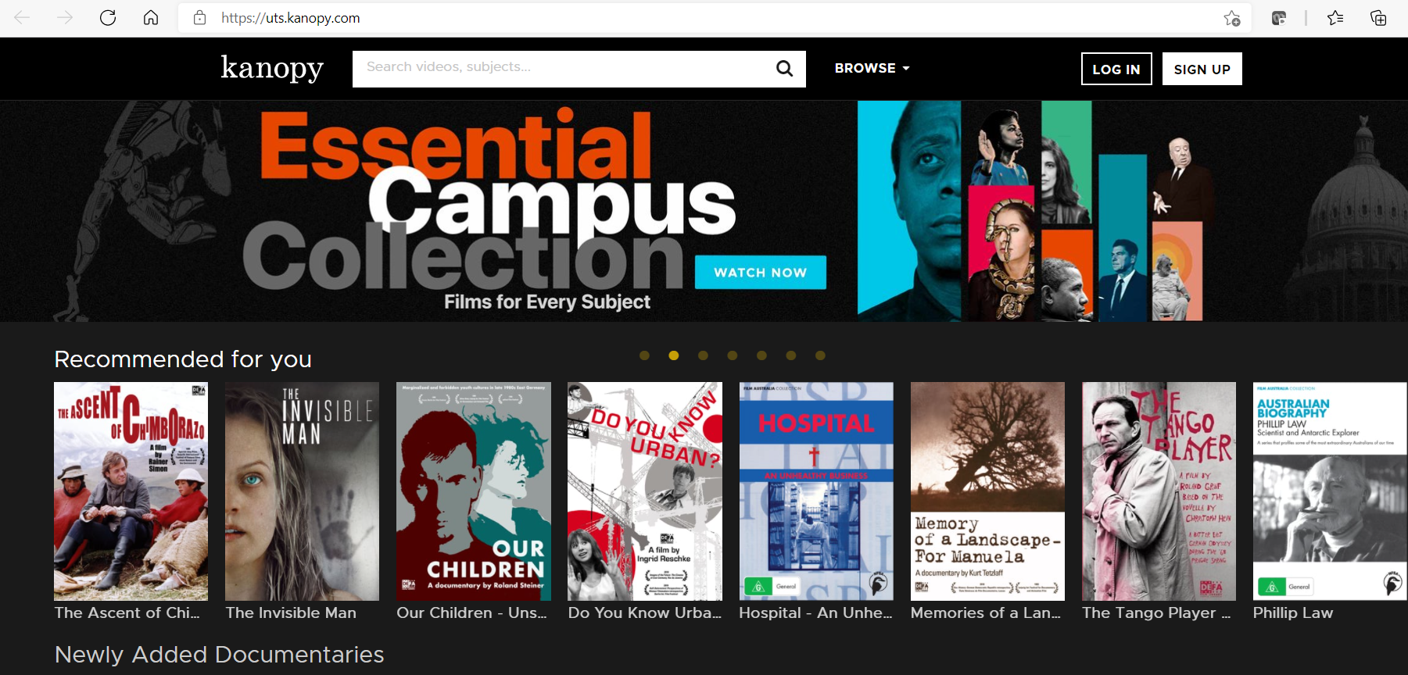Viewport: 1408px width, 675px height.
Task: Open The Ascent of Chimborazo poster
Action: (131, 491)
